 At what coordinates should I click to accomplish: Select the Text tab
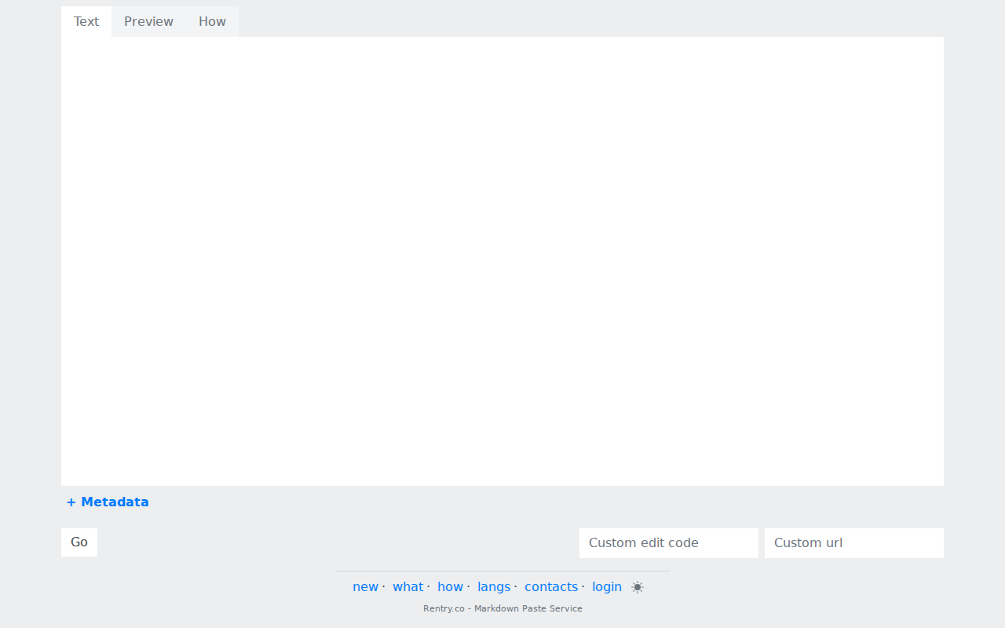click(86, 21)
